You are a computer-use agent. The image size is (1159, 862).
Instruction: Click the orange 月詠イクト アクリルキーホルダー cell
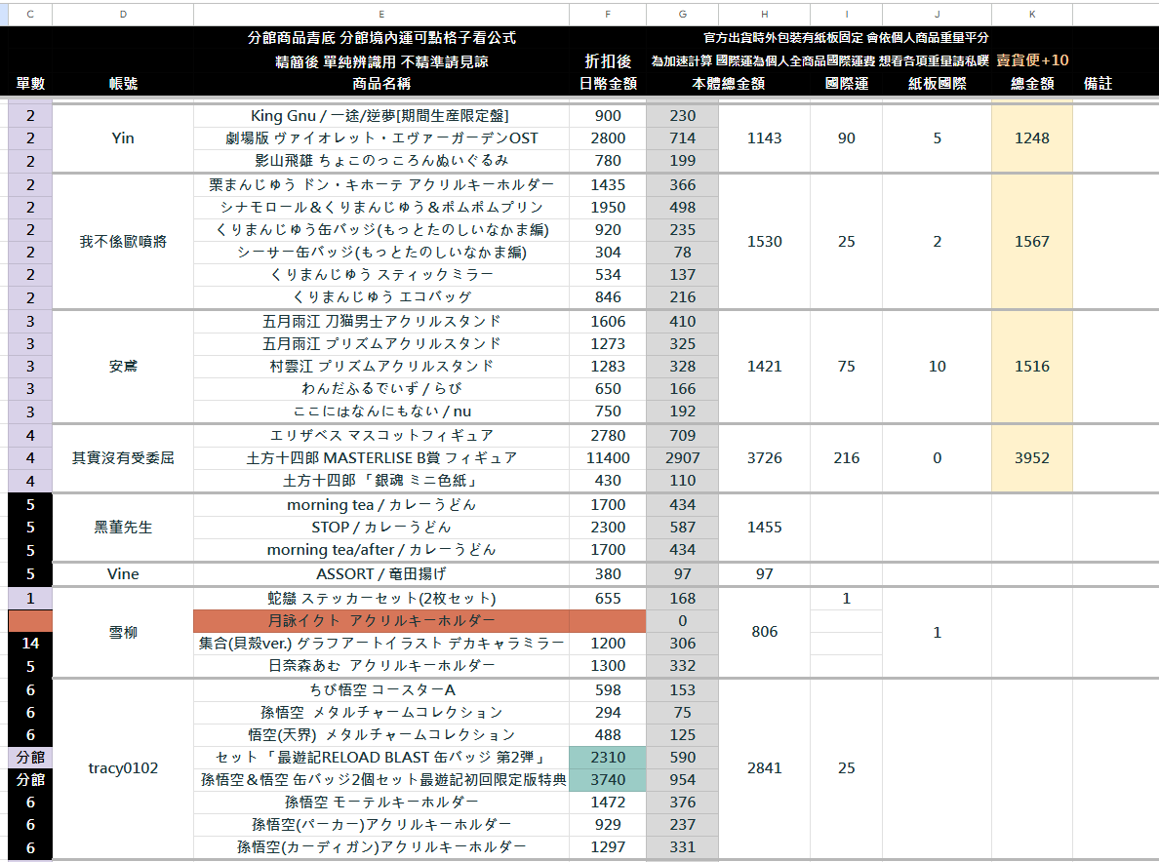(381, 621)
